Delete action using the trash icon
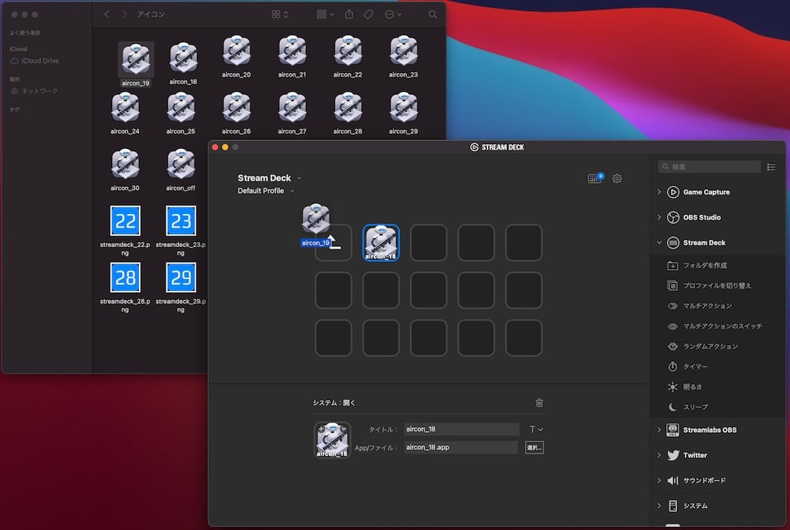The width and height of the screenshot is (790, 530). (x=539, y=403)
